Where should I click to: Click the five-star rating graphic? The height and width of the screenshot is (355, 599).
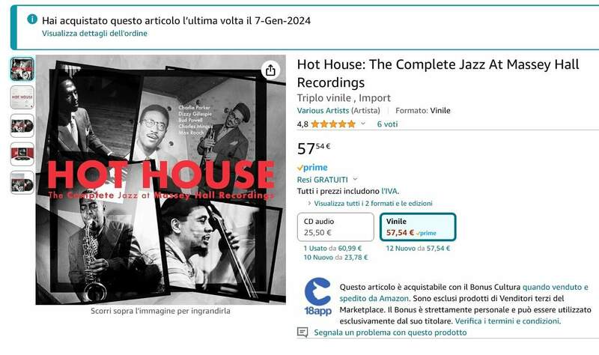333,124
